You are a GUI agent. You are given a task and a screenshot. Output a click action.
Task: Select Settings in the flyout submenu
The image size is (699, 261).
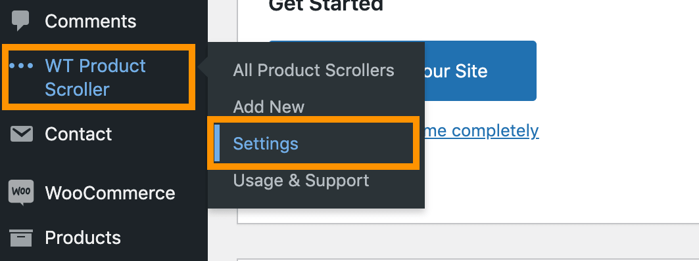266,144
